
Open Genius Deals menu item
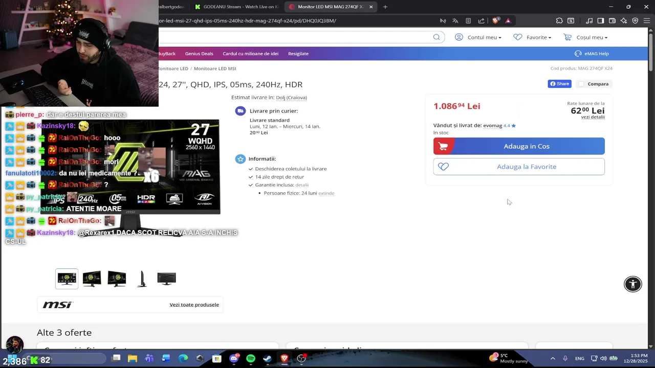point(199,54)
